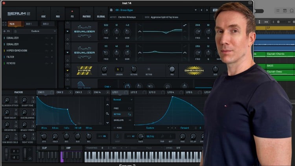Viewport: 295px width, 166px height.
Task: Click the BASS region in Logic window
Action: tap(280, 66)
